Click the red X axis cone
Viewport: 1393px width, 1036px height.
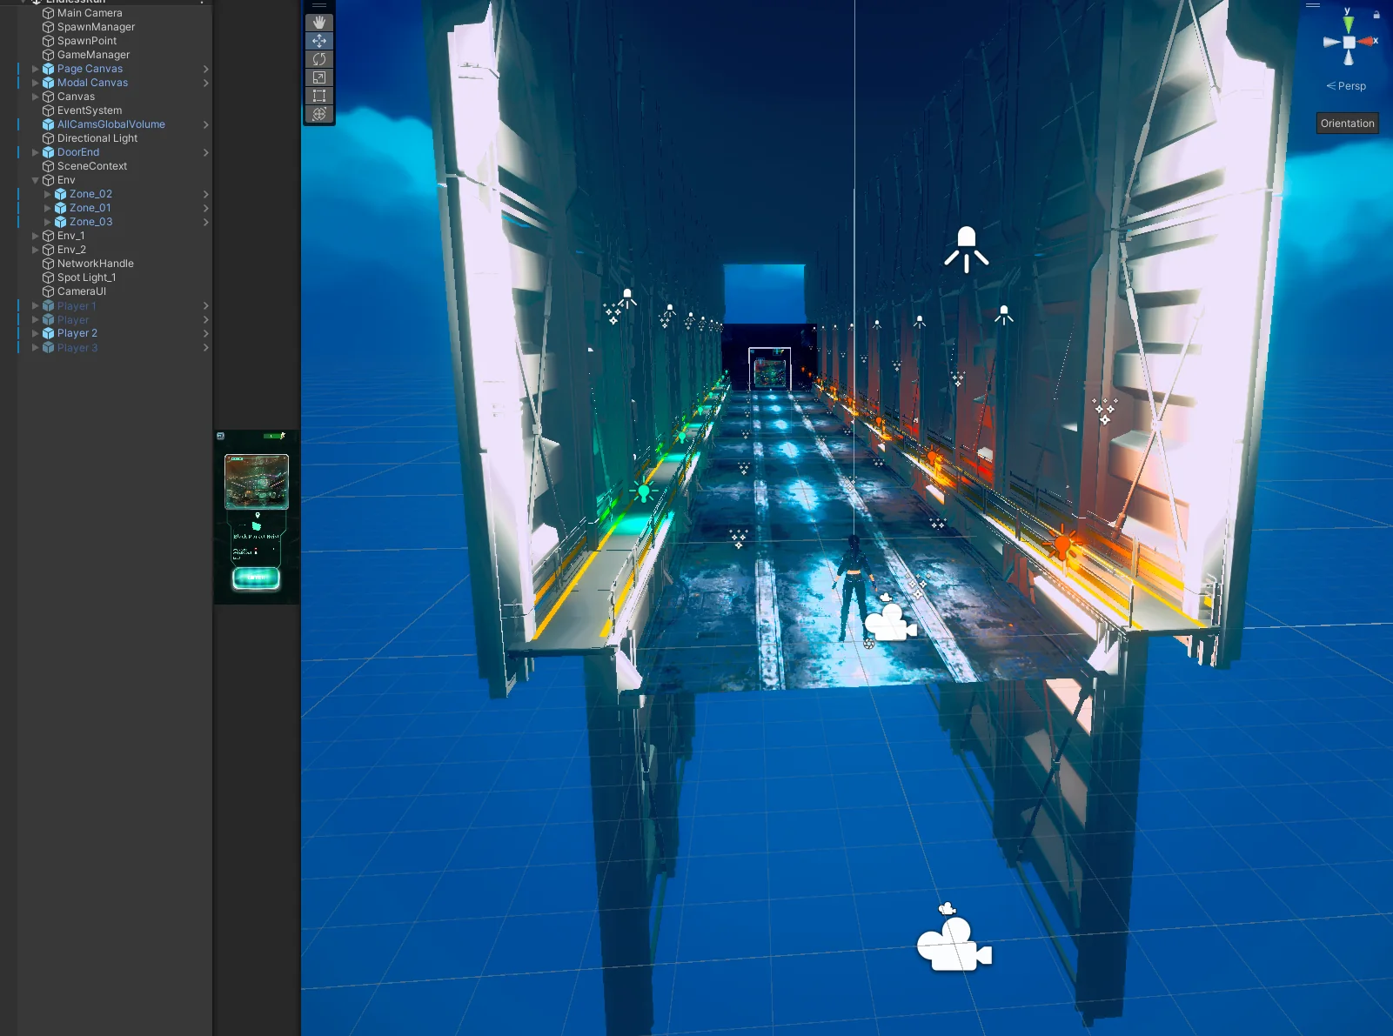coord(1368,41)
